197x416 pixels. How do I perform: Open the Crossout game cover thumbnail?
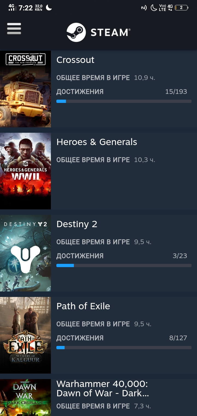pos(25,89)
